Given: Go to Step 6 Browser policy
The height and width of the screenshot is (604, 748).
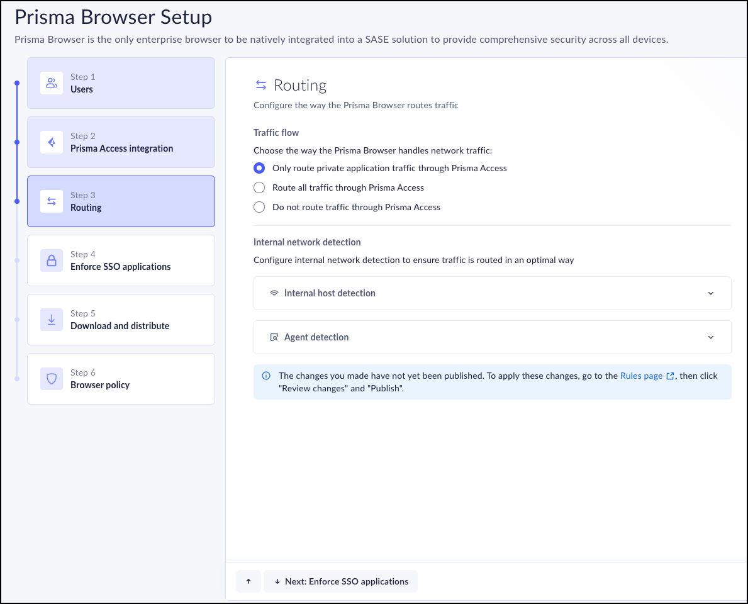Looking at the screenshot, I should coord(121,379).
